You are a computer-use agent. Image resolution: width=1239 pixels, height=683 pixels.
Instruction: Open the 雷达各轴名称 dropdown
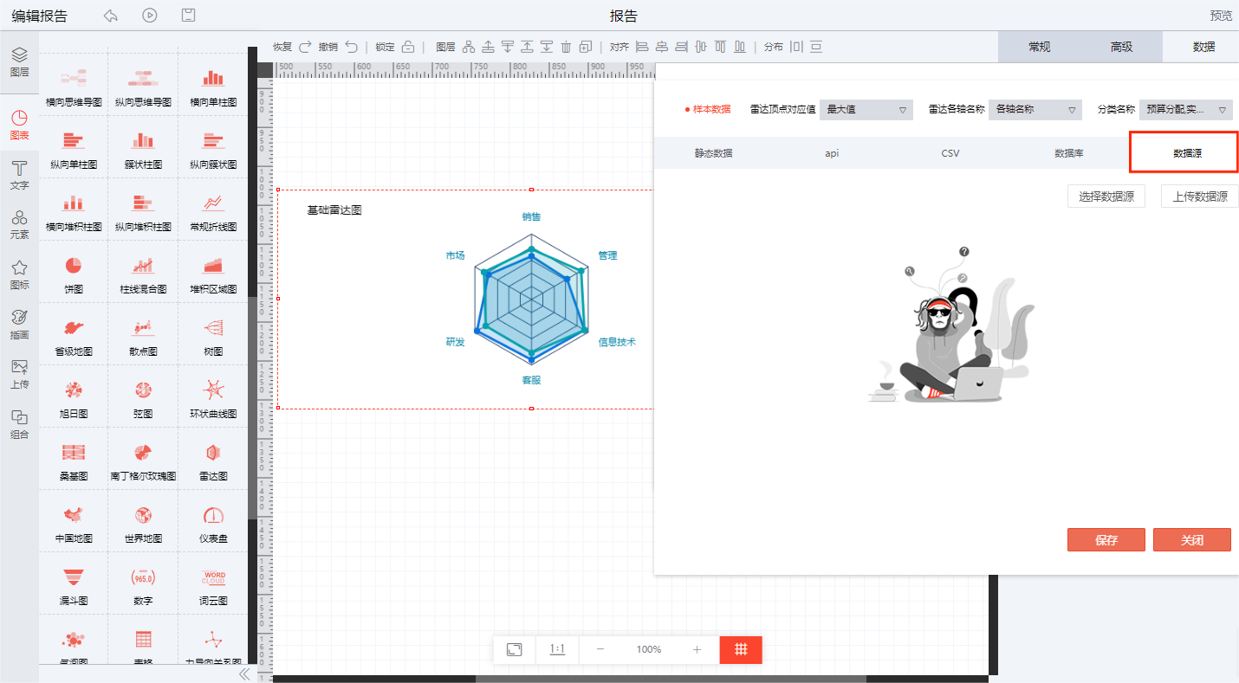tap(1035, 110)
